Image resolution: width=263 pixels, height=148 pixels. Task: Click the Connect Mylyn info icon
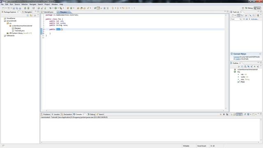coord(232,54)
